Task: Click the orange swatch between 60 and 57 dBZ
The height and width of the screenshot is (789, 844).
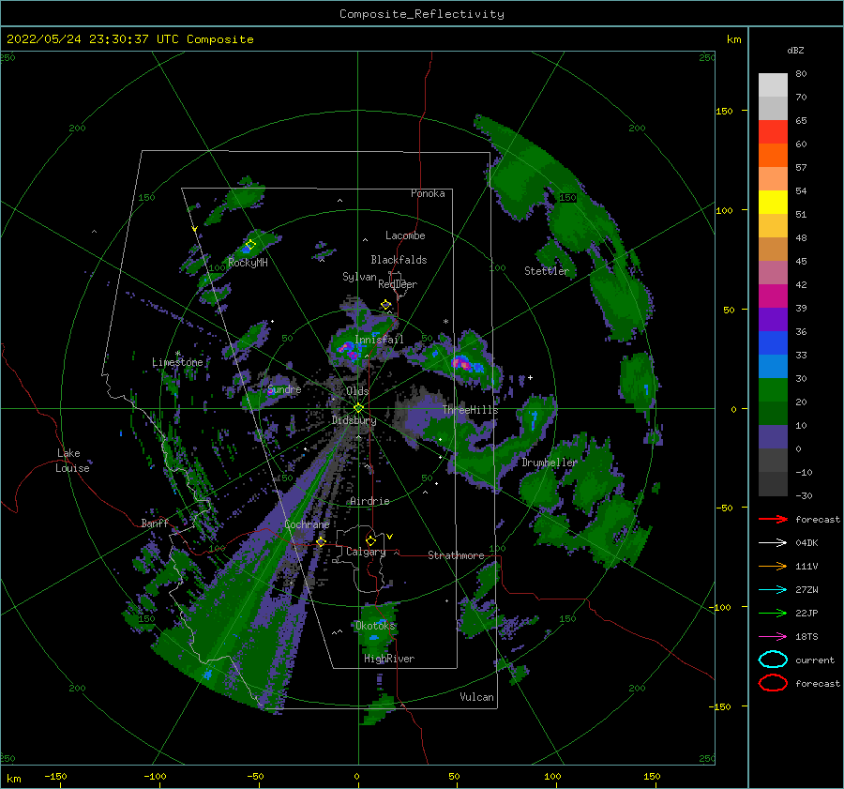Action: 773,155
